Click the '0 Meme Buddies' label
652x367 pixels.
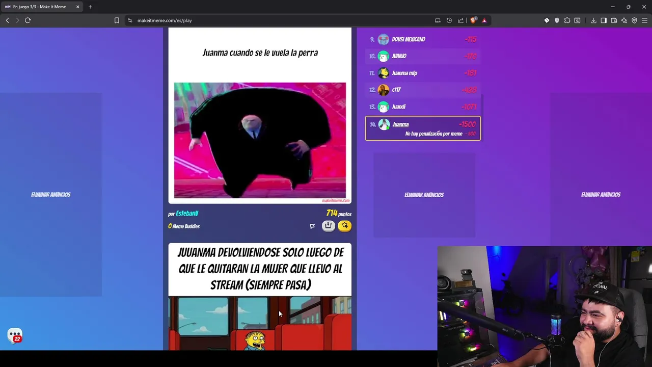(184, 226)
